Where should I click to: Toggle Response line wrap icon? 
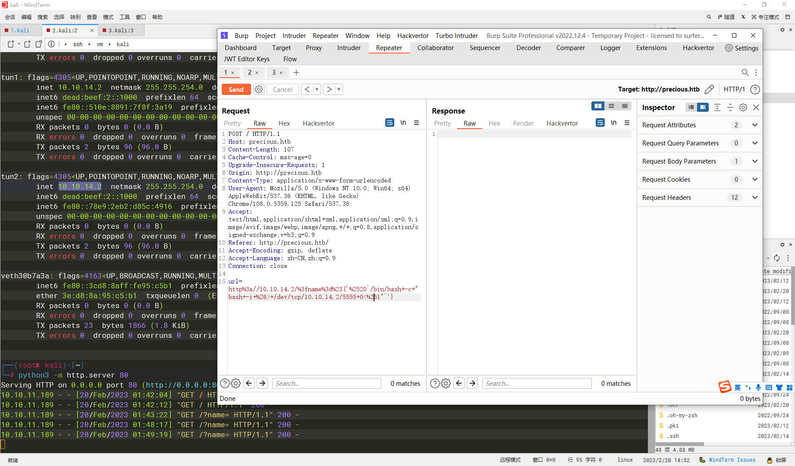(600, 123)
